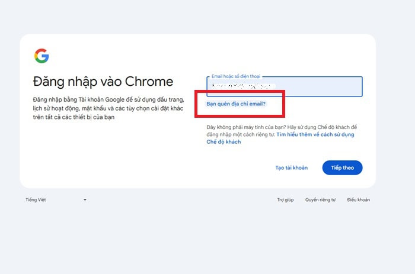This screenshot has height=274, width=415.
Task: Click the "Tạo tài khoản" button
Action: click(x=291, y=168)
